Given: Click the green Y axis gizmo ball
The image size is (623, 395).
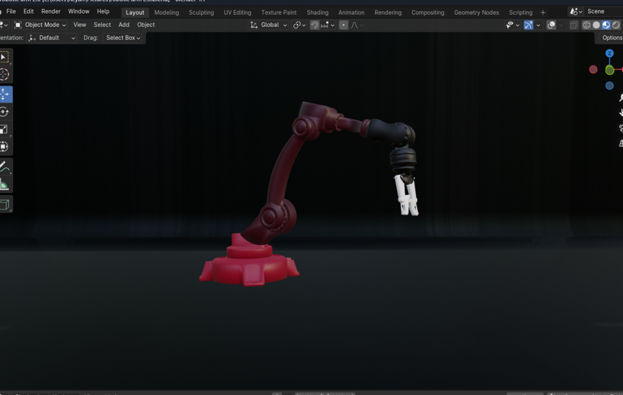Looking at the screenshot, I should (609, 70).
